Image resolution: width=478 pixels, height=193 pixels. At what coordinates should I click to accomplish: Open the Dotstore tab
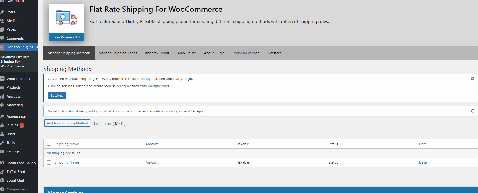(275, 53)
